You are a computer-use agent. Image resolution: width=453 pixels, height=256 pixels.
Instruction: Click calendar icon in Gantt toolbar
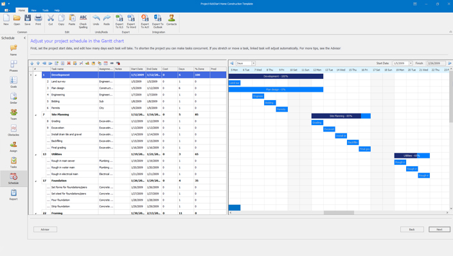pos(106,64)
